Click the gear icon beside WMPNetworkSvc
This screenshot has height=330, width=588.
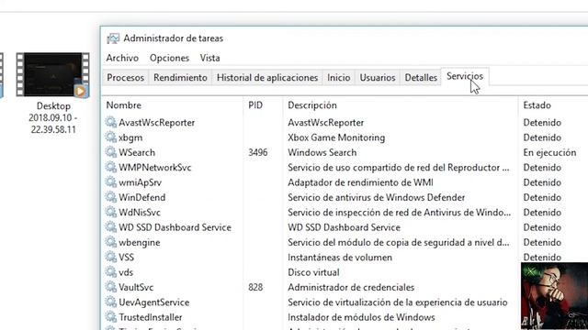[111, 167]
